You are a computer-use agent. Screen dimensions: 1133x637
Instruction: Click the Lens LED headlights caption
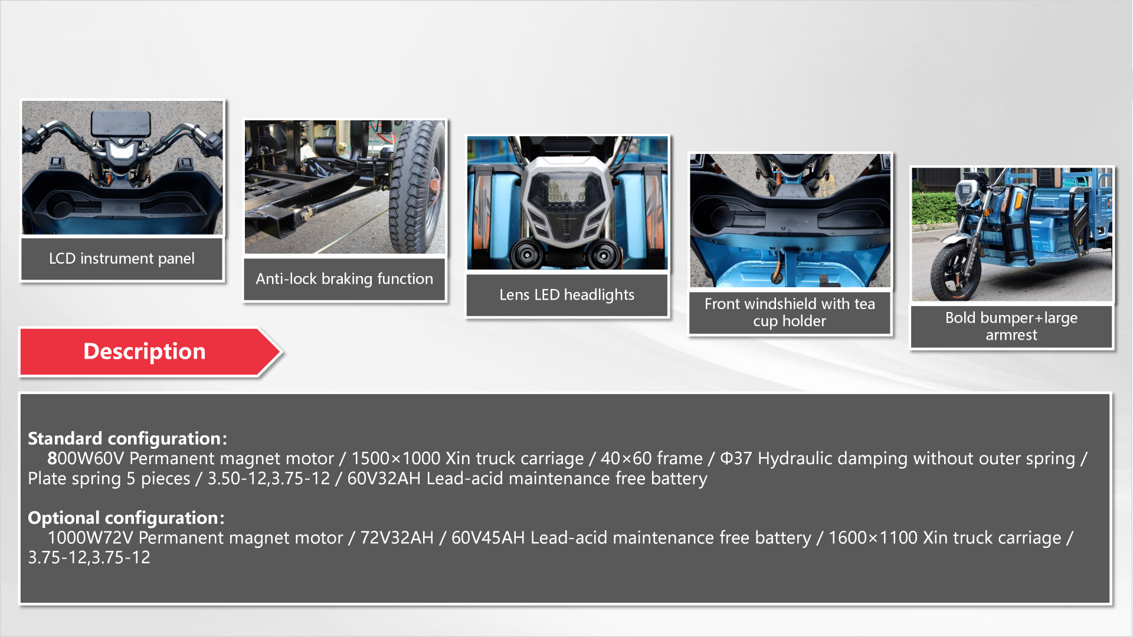click(x=567, y=295)
